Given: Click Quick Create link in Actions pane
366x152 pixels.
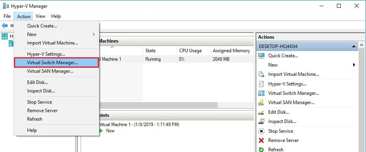Looking at the screenshot, I should (283, 56).
